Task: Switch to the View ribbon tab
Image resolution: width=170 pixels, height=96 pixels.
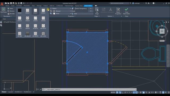Action: coord(33,6)
